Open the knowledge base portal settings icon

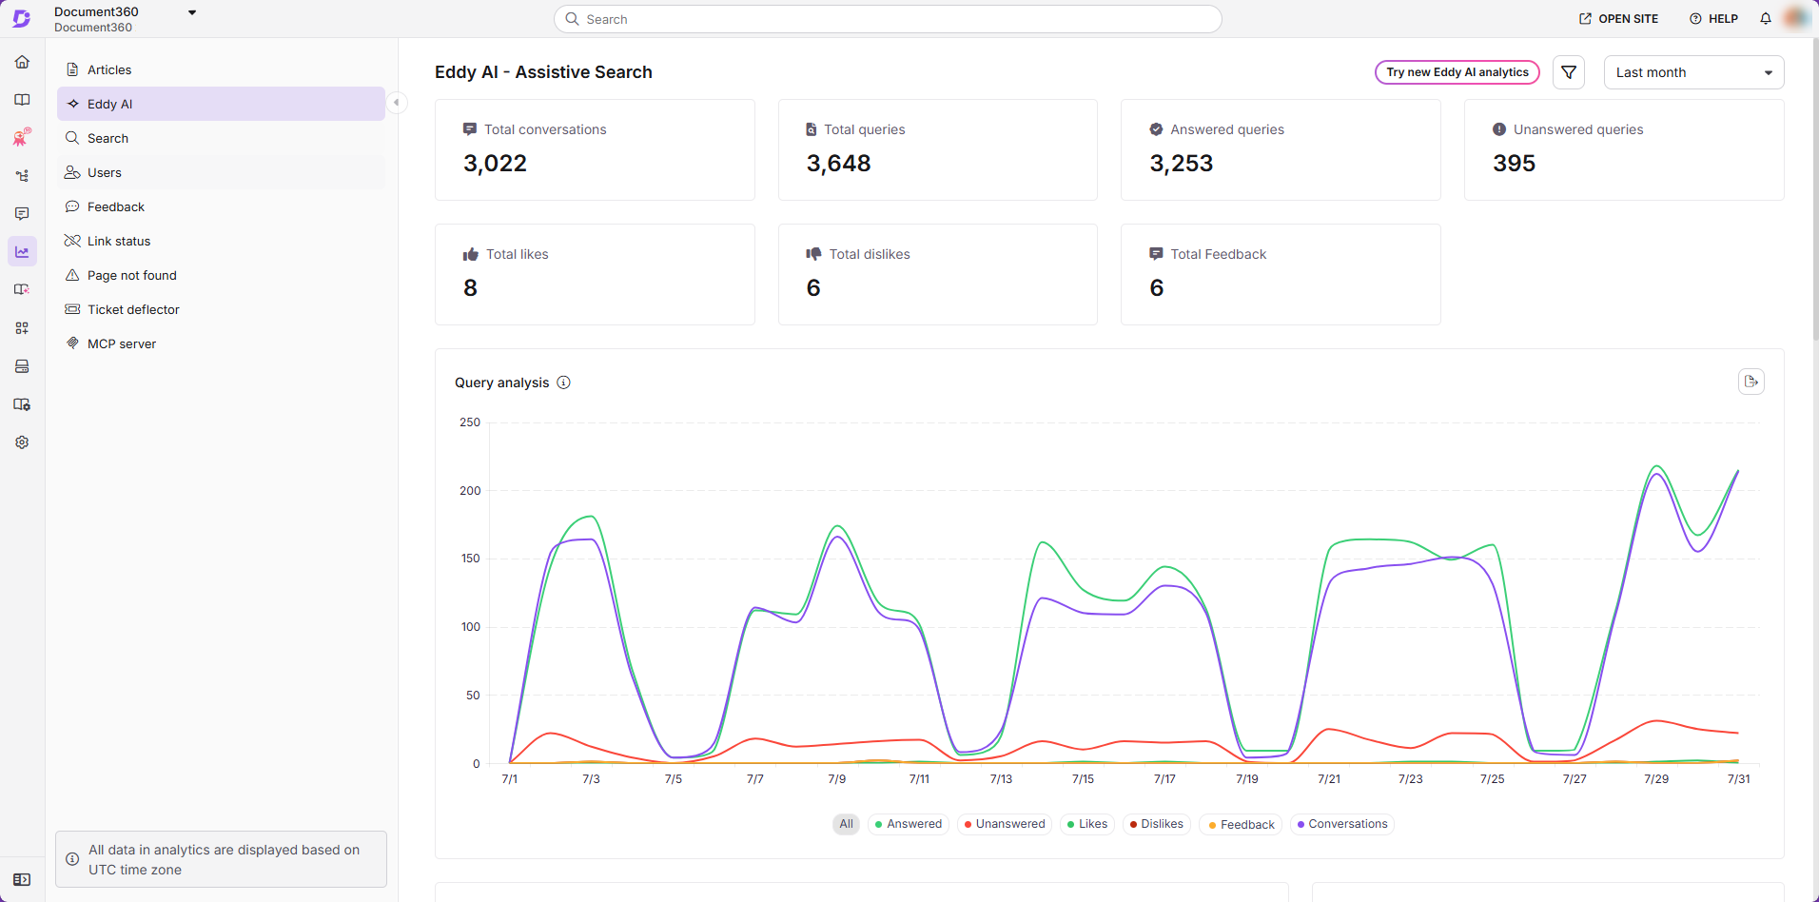tap(22, 404)
